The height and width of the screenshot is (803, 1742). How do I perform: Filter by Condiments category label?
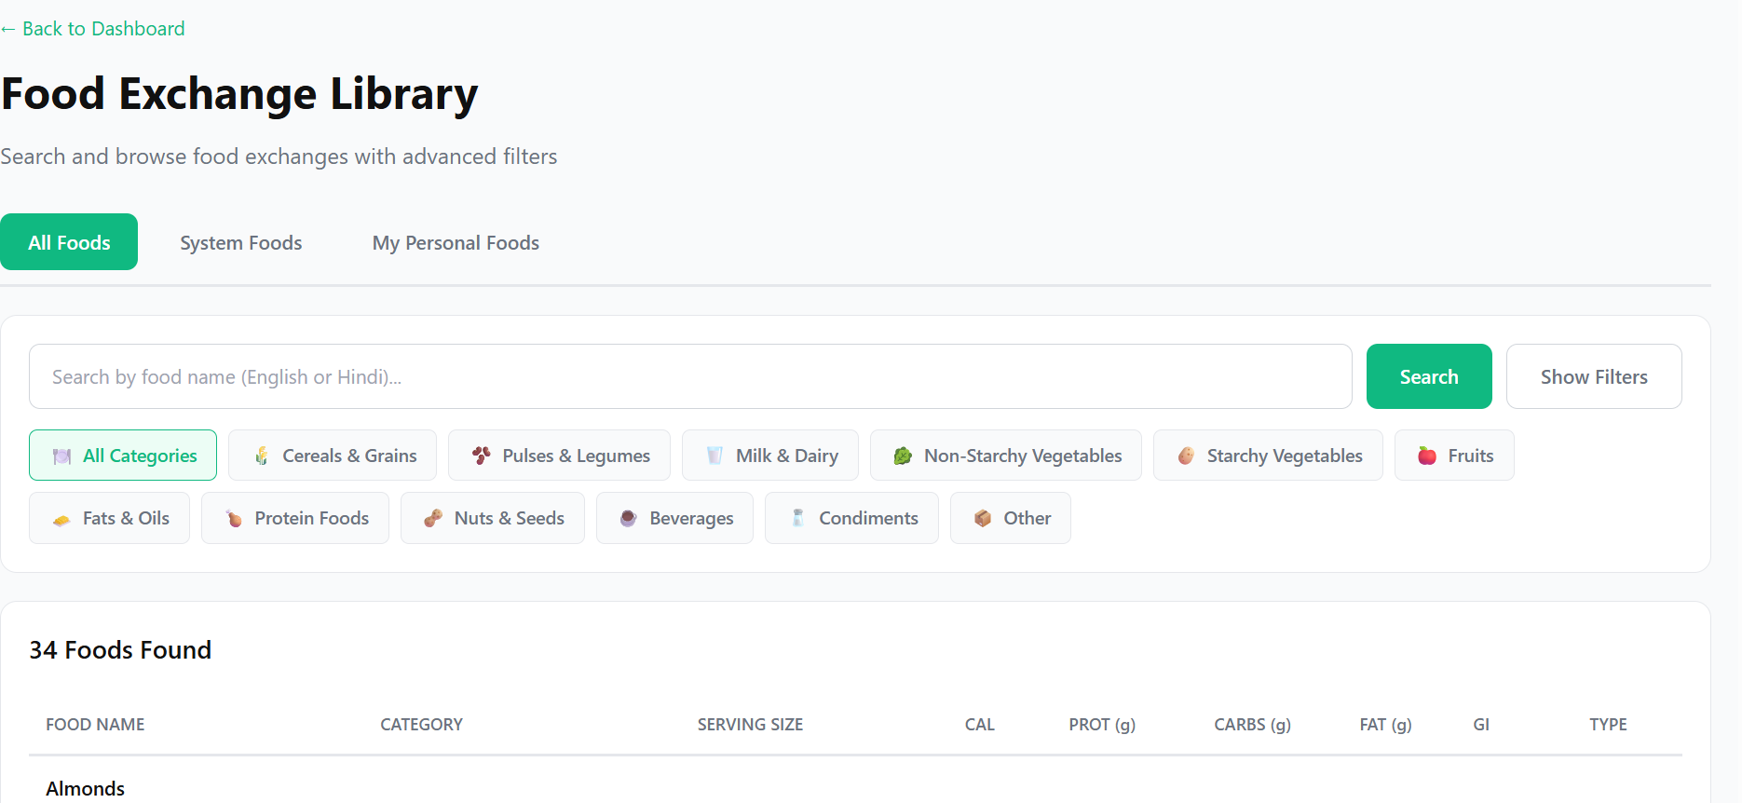pos(868,518)
